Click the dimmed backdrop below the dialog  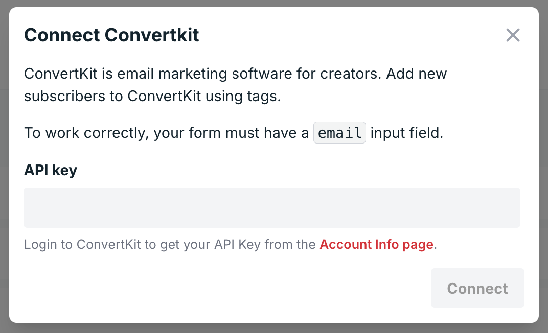coord(274,328)
